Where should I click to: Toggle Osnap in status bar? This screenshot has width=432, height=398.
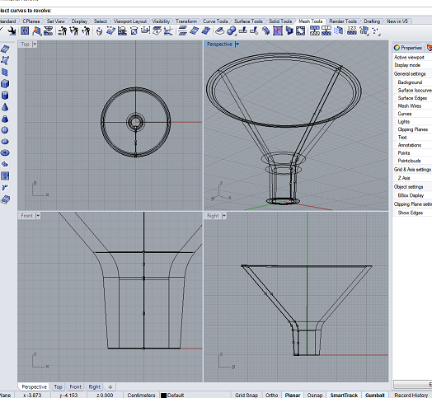[315, 395]
